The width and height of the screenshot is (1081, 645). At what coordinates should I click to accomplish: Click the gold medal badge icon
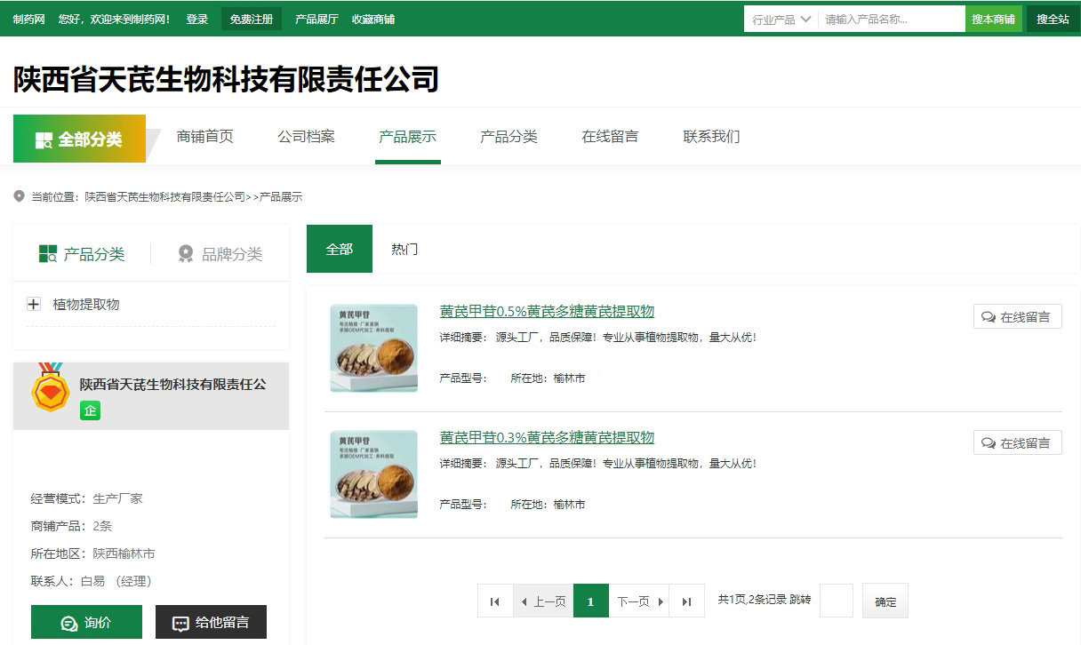coord(51,387)
